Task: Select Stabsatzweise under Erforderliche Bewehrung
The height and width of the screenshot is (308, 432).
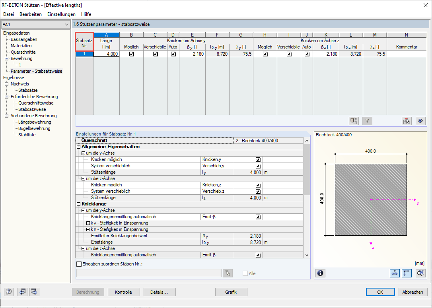Action: coord(32,109)
